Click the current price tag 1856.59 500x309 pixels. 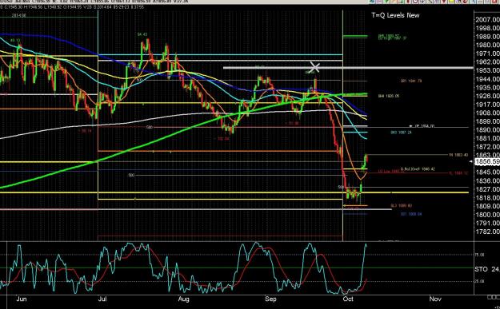point(487,161)
